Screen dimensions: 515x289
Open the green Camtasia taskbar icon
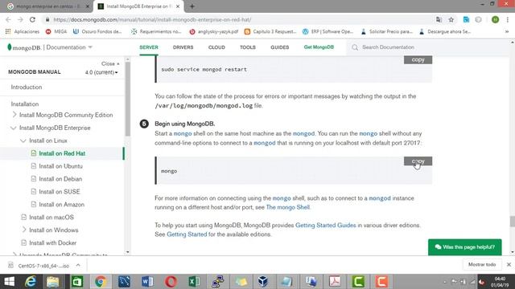click(x=358, y=282)
